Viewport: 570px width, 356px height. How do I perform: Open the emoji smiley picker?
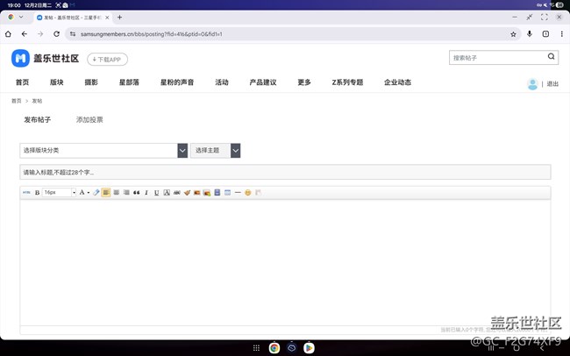[247, 192]
